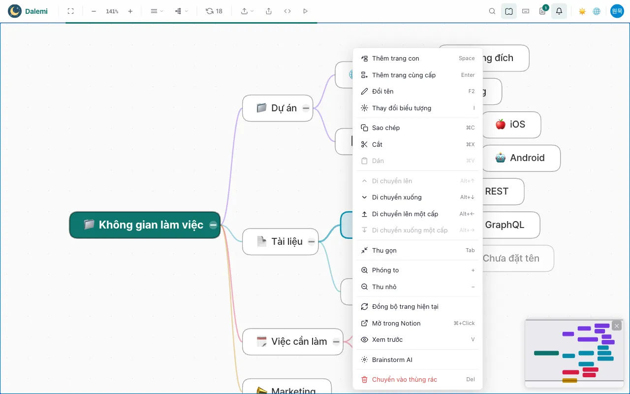Open the user avatar menu
Viewport: 630px width, 394px height.
(x=617, y=11)
